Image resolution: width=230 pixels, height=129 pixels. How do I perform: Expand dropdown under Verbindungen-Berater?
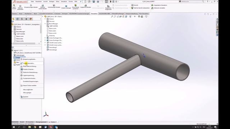(54, 11)
